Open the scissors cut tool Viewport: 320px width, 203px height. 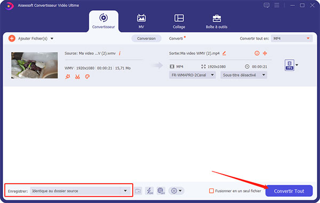click(77, 77)
